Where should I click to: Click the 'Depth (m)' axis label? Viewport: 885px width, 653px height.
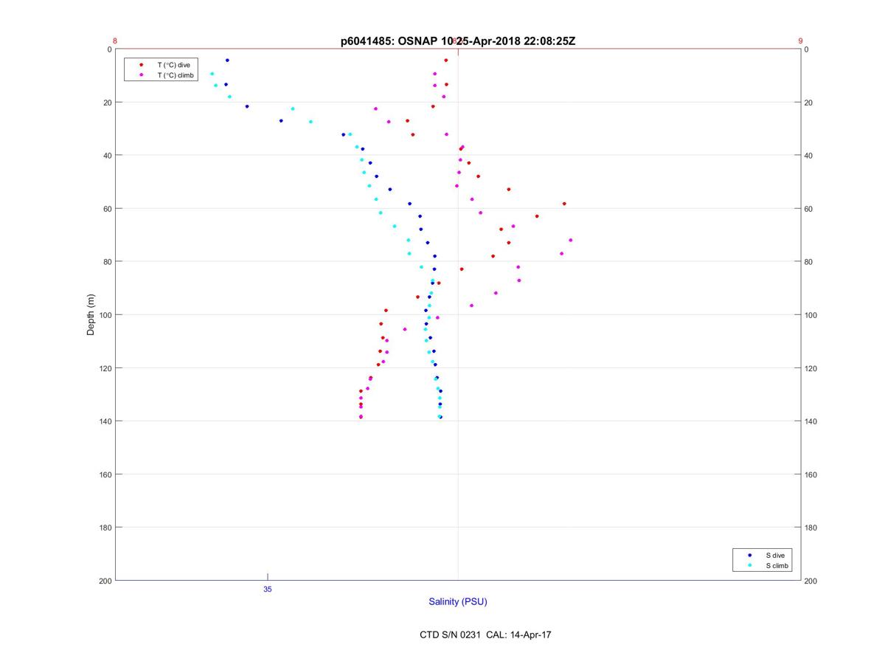pos(91,315)
